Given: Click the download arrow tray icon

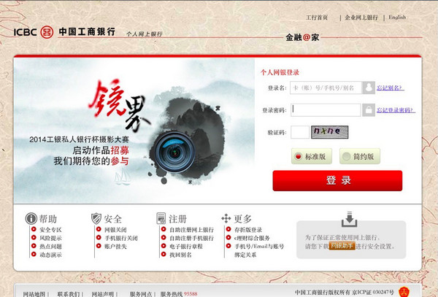Looking at the screenshot, I should click(x=350, y=219).
